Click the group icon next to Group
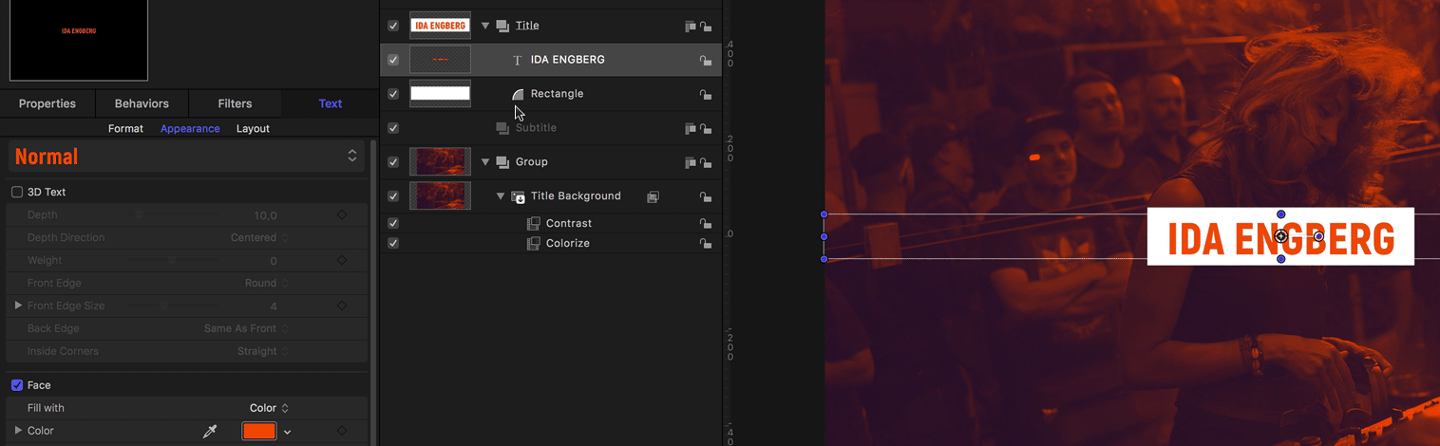1440x446 pixels. tap(502, 162)
